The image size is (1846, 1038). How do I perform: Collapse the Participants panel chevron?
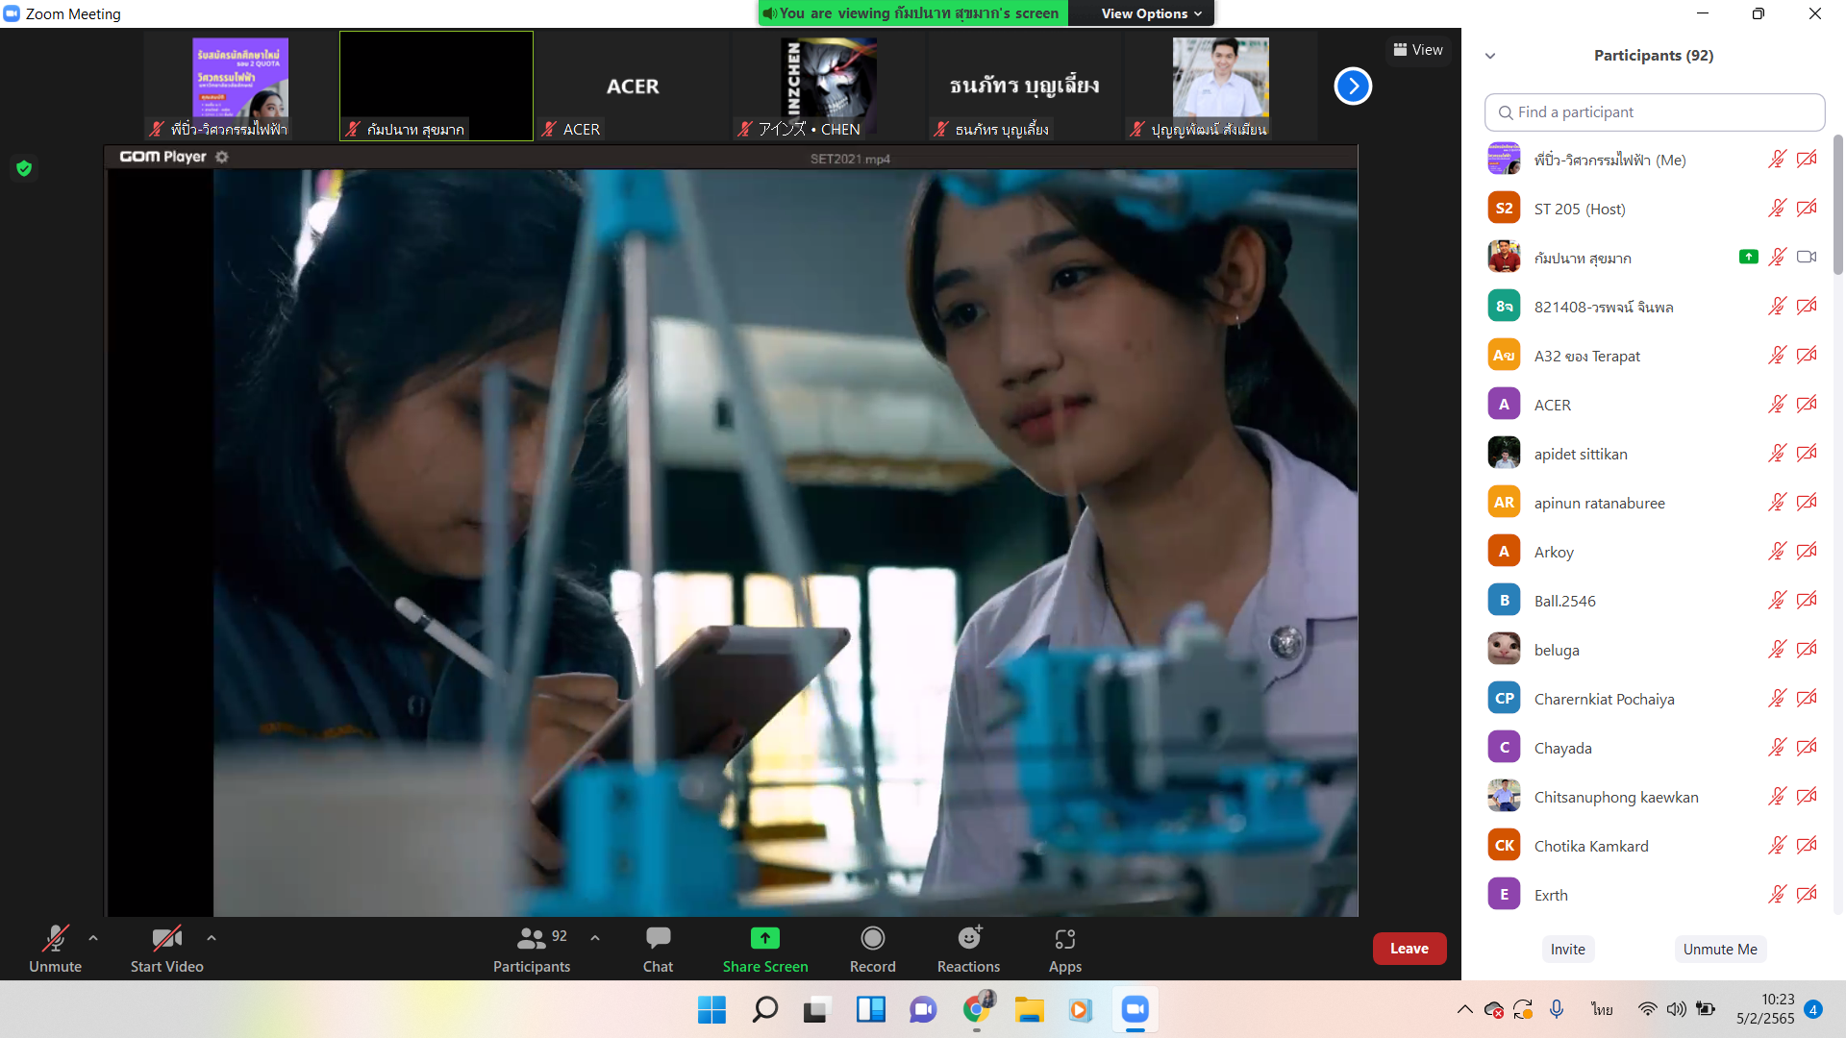pyautogui.click(x=1490, y=56)
